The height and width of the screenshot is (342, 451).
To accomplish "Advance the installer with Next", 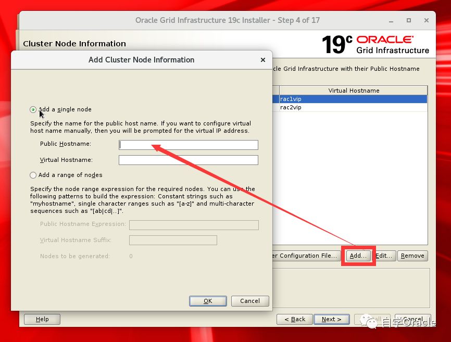I will 332,319.
